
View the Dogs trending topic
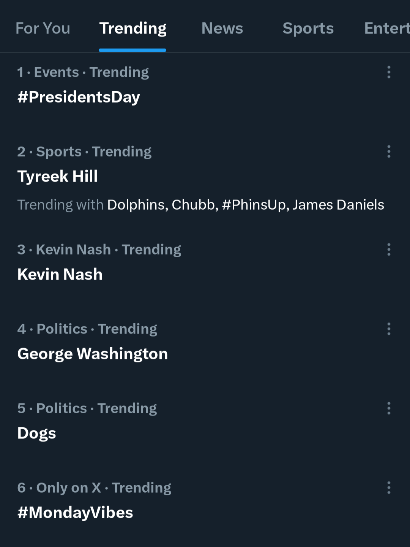[x=37, y=433]
